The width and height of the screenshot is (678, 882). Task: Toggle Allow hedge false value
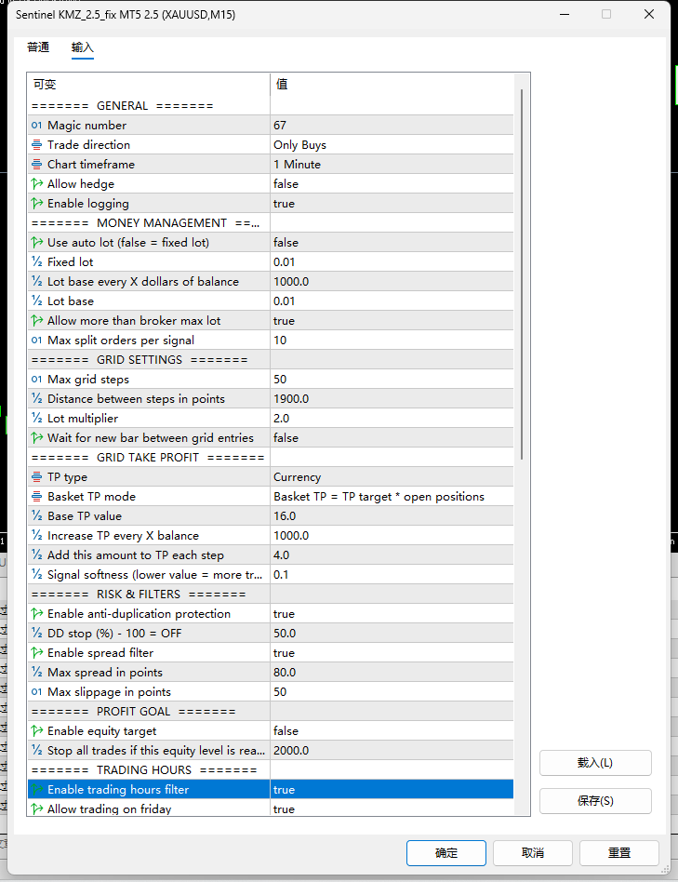click(x=392, y=184)
